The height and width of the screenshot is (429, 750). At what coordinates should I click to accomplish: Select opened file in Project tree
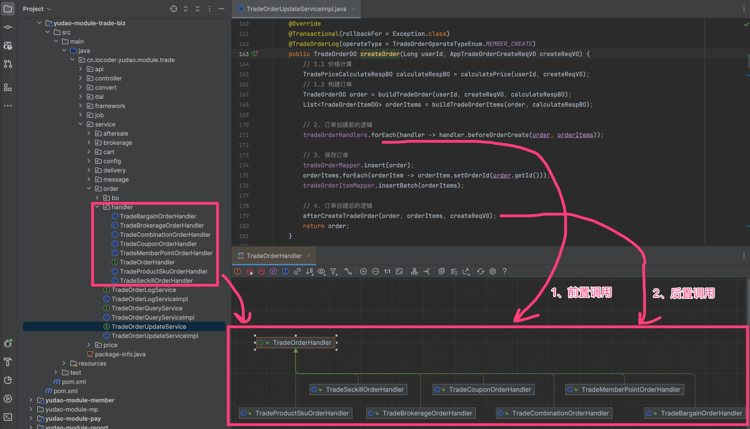[174, 9]
